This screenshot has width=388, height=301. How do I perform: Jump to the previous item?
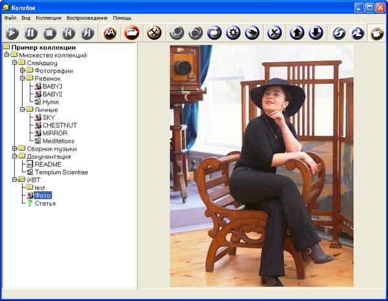[x=69, y=33]
